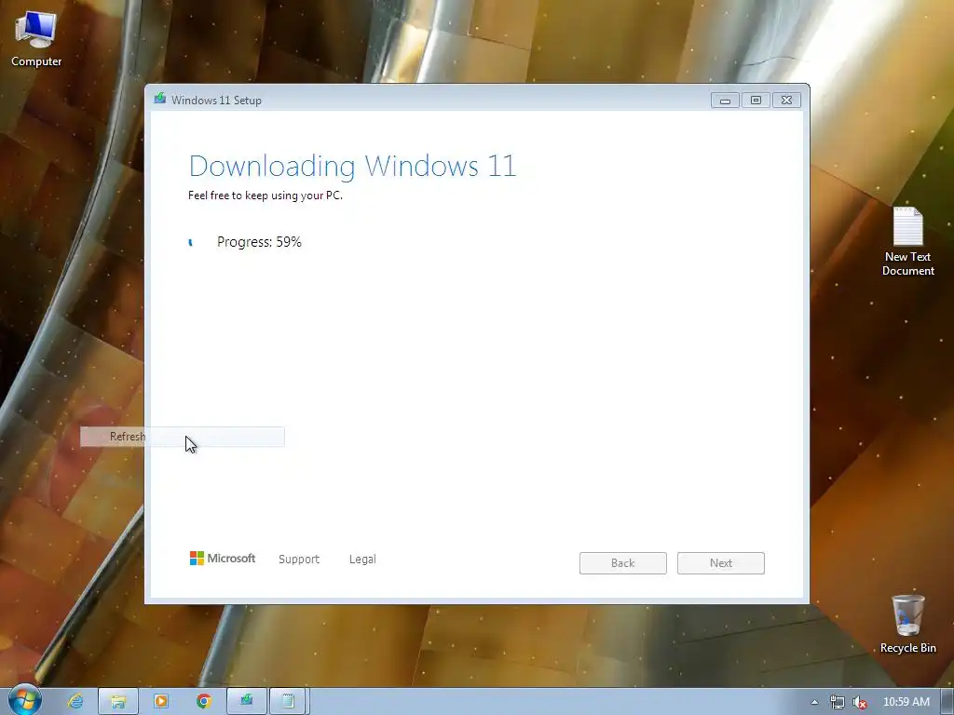
Task: Click the Windows 11 Setup title icon
Action: [x=160, y=99]
